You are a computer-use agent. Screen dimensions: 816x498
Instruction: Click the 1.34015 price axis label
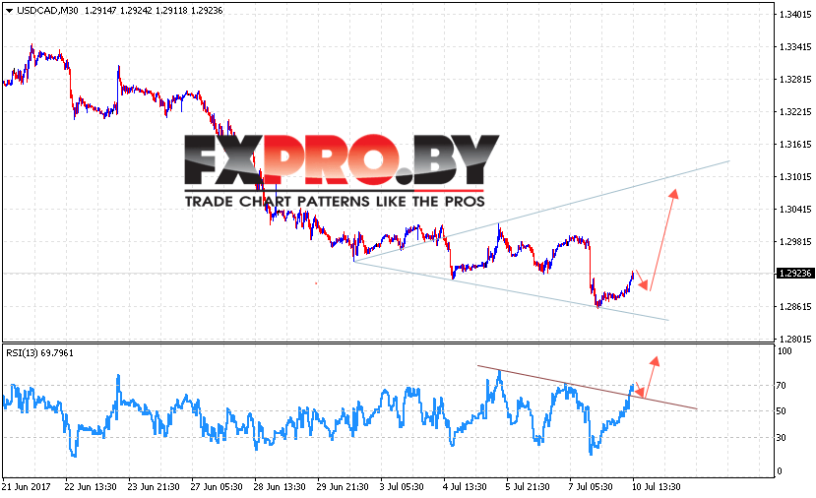[x=795, y=15]
